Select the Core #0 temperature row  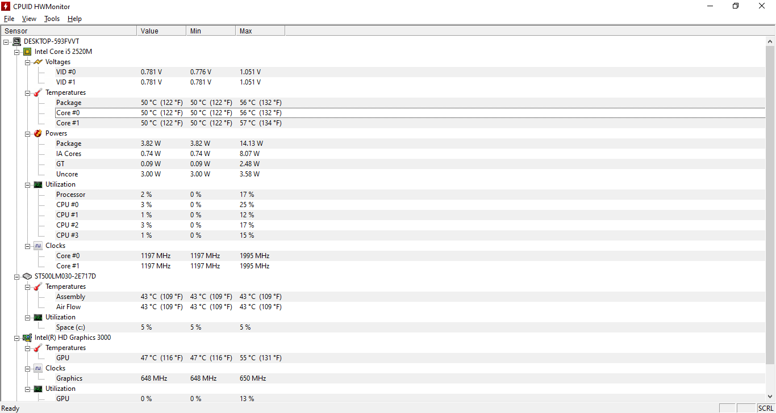click(410, 113)
